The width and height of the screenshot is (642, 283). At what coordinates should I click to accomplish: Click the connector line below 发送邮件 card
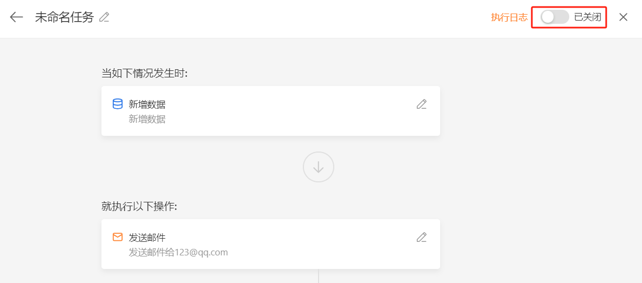point(319,276)
